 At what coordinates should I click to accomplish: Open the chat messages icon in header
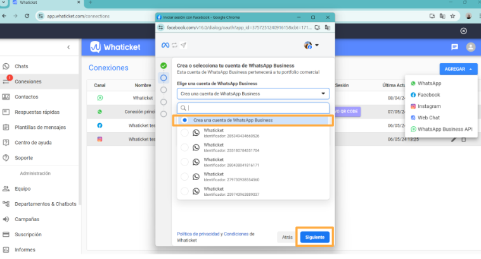point(454,47)
